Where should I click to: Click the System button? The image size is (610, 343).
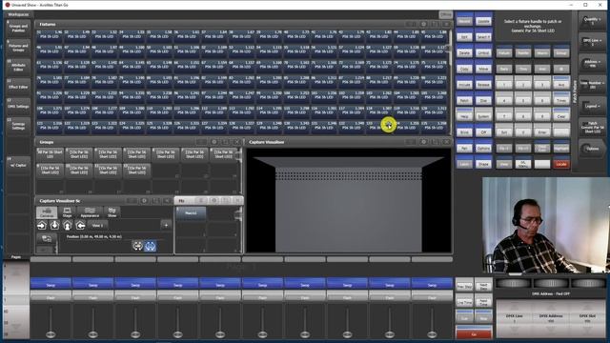[483, 116]
